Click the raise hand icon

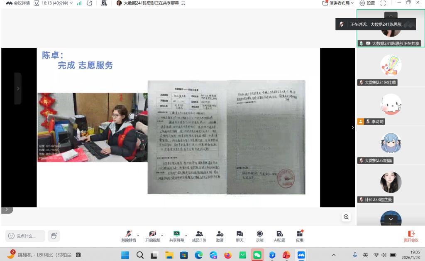[54, 236]
